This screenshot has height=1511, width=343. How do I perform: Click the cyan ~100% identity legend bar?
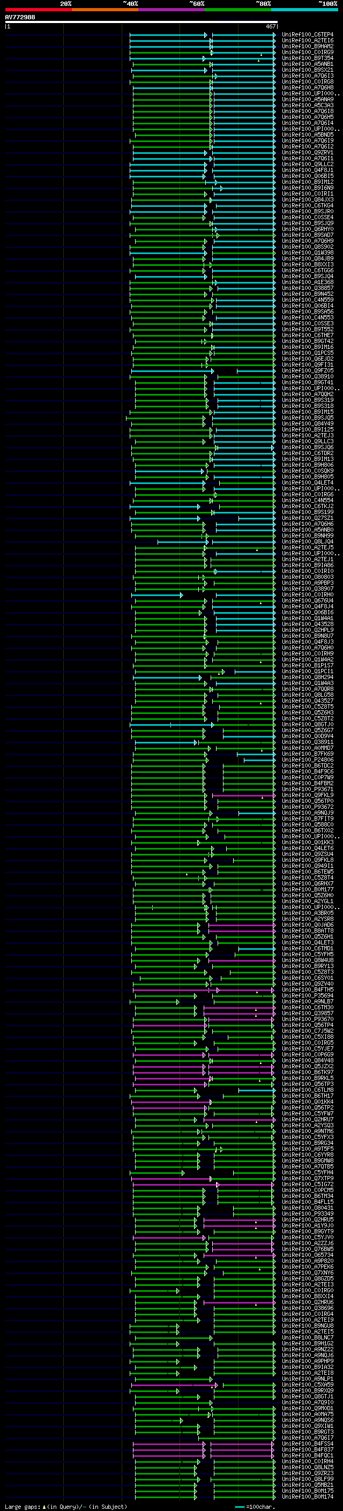point(305,10)
